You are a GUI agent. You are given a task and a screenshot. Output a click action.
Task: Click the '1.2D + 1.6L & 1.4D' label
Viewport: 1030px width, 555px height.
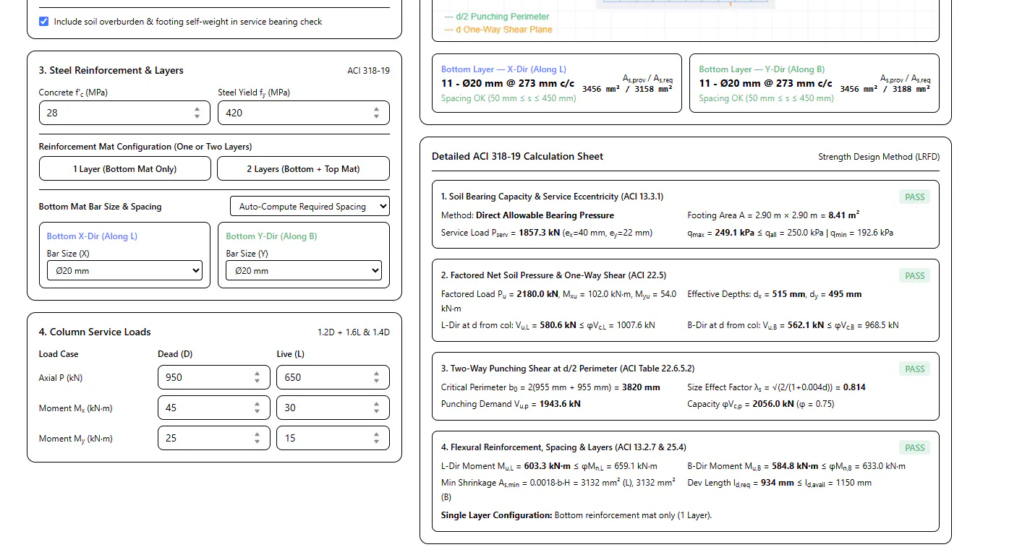pyautogui.click(x=354, y=332)
